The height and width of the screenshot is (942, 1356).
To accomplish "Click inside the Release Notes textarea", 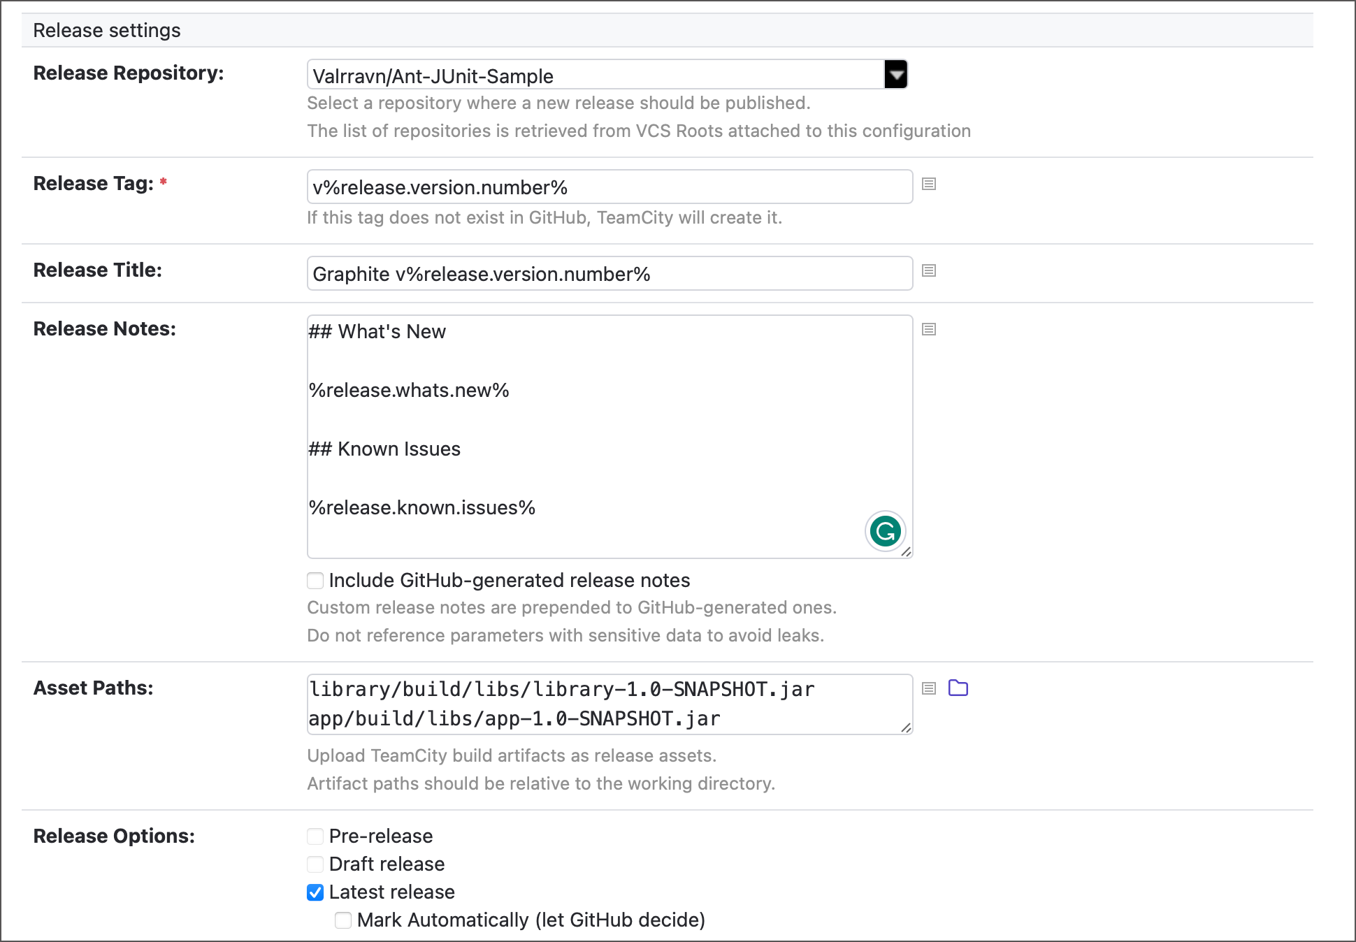I will [610, 437].
